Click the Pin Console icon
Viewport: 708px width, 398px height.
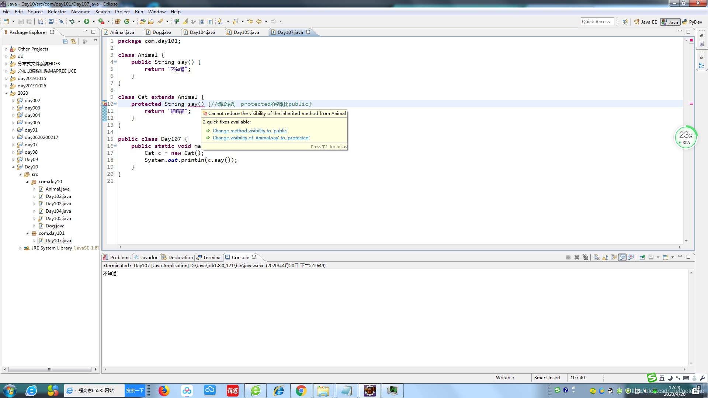click(642, 257)
